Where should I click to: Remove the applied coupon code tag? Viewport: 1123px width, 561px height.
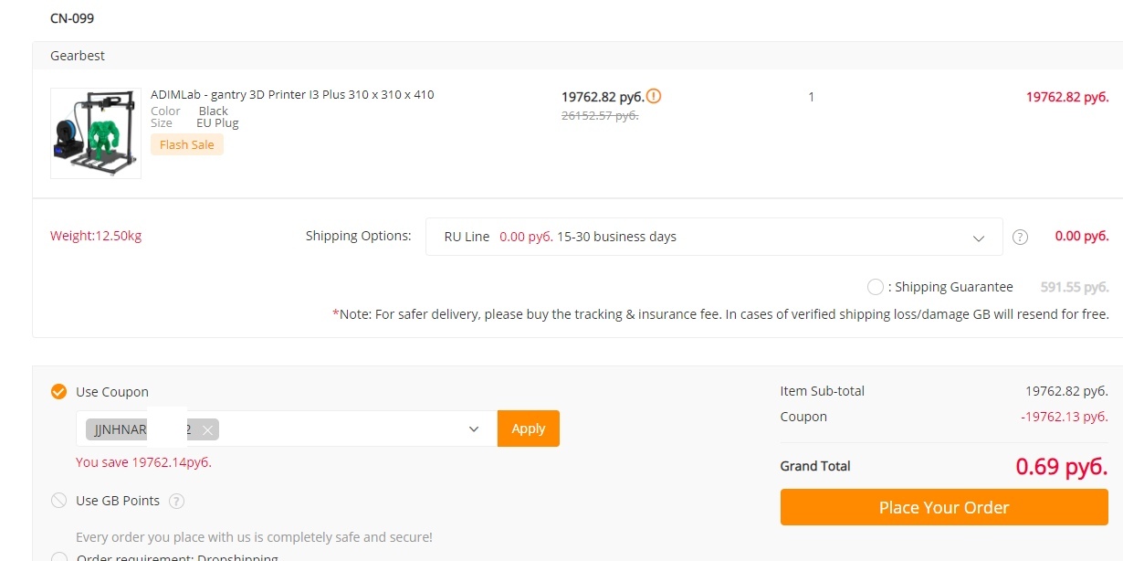(208, 429)
